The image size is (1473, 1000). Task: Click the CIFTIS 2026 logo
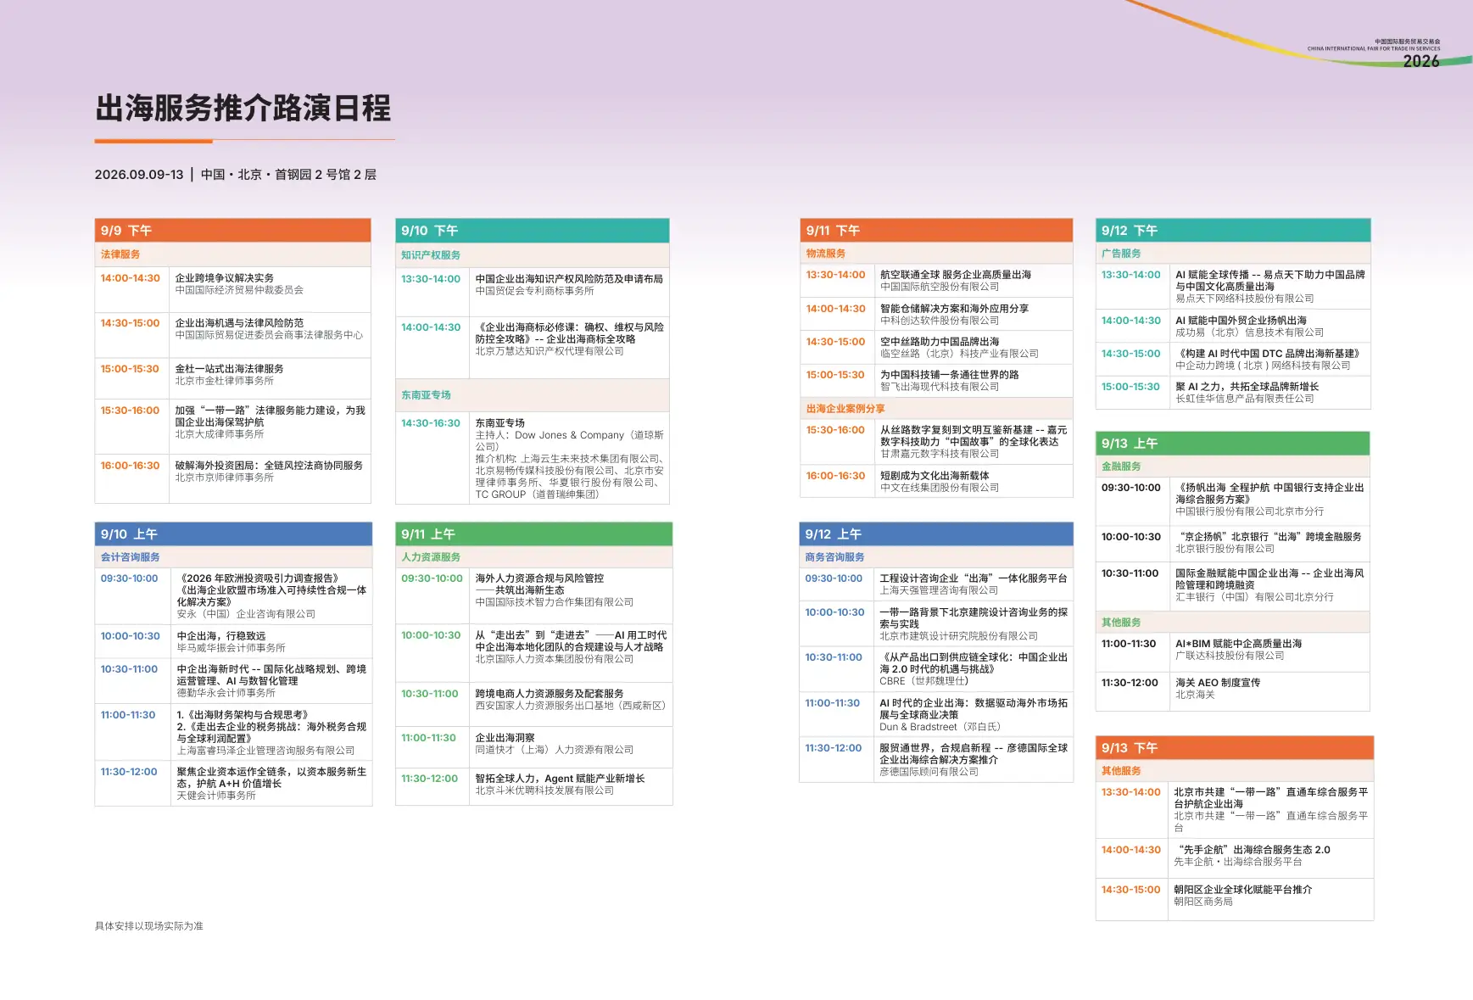[x=1374, y=53]
